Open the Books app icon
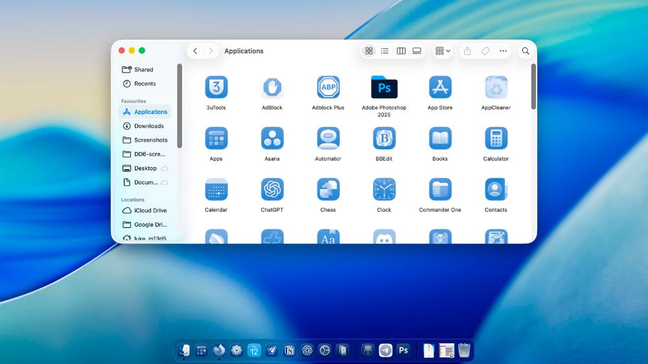The height and width of the screenshot is (364, 648). 440,139
